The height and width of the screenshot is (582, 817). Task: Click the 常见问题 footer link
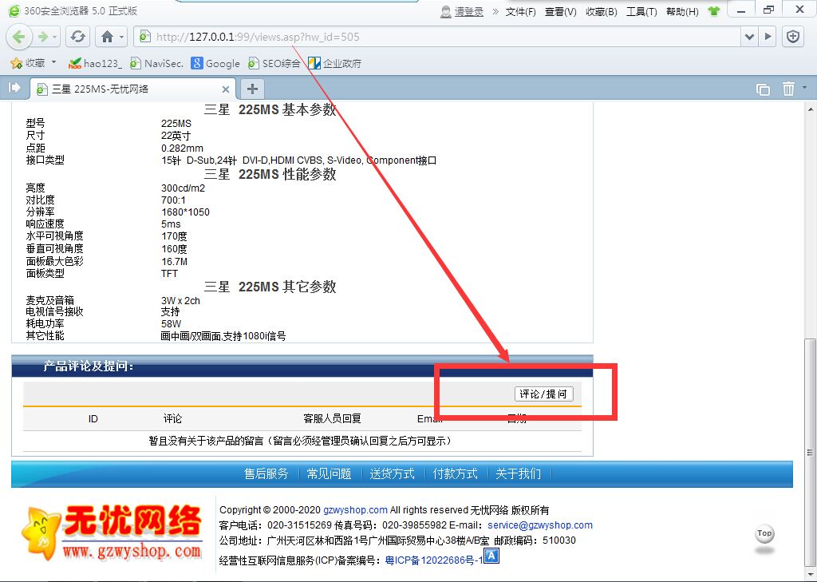(329, 473)
